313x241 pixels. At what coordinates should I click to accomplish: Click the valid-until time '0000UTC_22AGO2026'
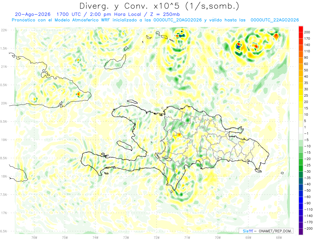click(275, 20)
